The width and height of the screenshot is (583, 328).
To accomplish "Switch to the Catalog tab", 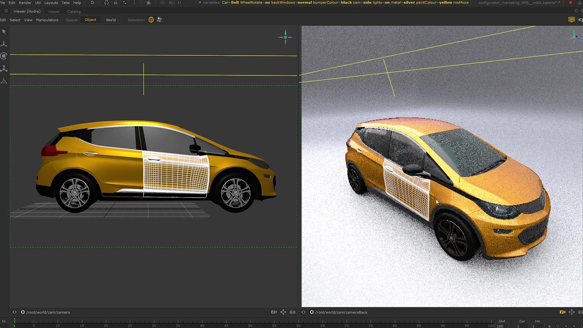I will tap(74, 12).
